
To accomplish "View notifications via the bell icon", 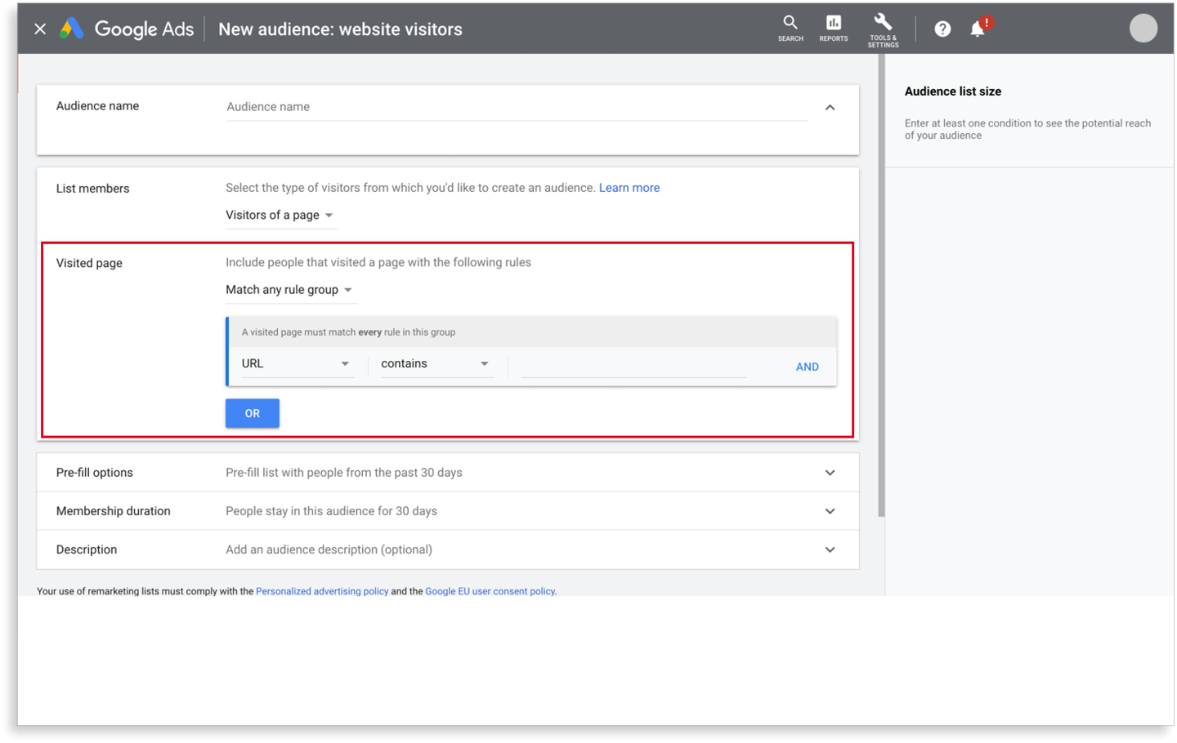I will [x=978, y=29].
